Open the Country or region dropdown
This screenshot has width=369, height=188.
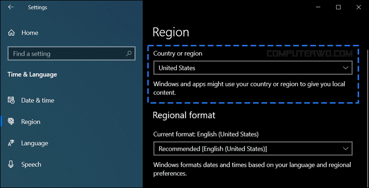click(253, 68)
